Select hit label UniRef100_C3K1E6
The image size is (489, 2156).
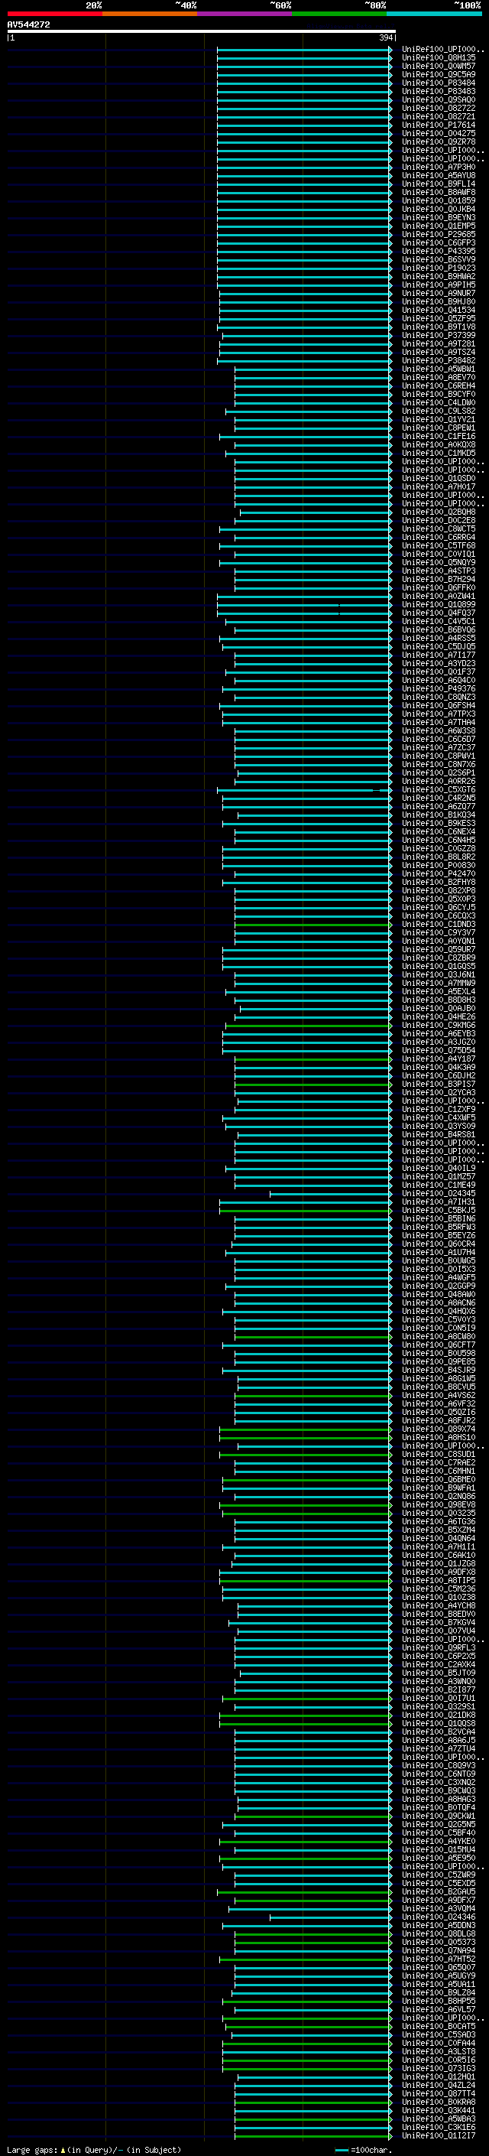[x=439, y=2127]
